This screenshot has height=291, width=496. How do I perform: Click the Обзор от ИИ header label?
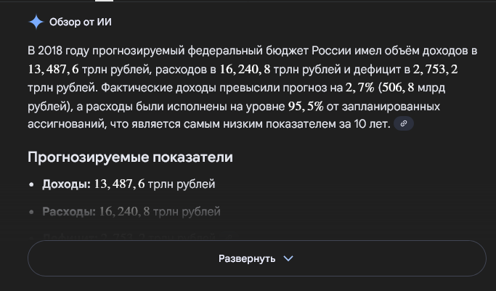80,22
